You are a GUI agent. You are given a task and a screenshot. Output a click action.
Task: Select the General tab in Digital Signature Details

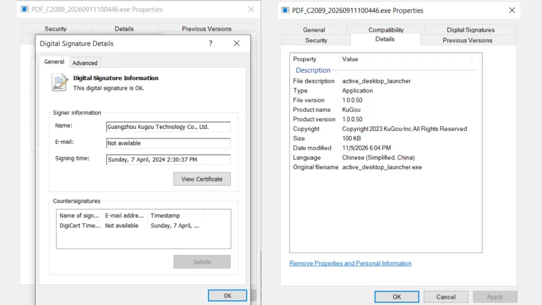coord(55,61)
